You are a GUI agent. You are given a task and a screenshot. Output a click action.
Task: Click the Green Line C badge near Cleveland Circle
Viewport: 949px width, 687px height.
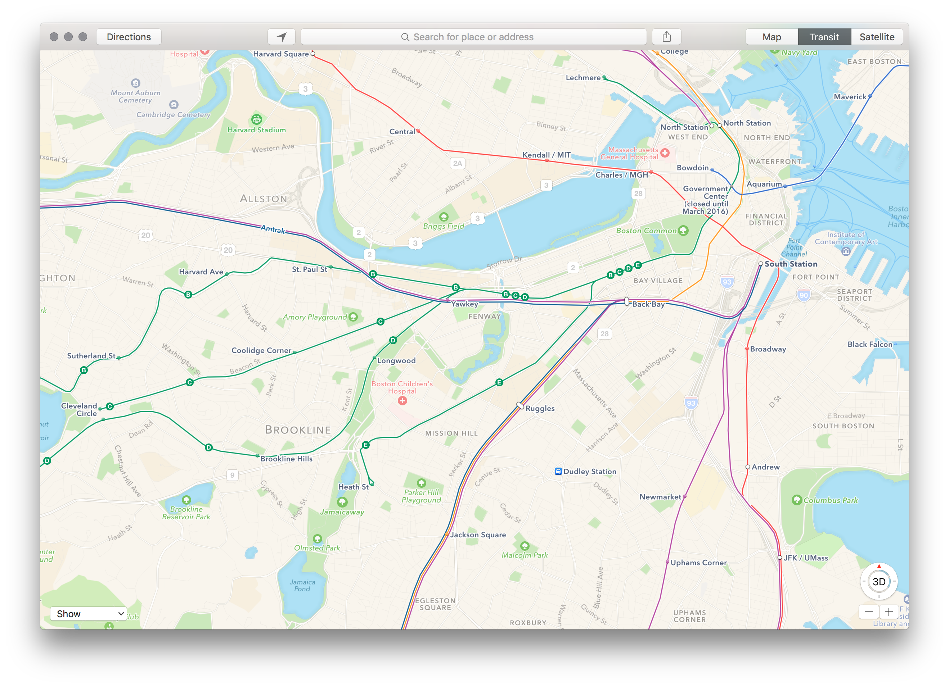pyautogui.click(x=110, y=406)
